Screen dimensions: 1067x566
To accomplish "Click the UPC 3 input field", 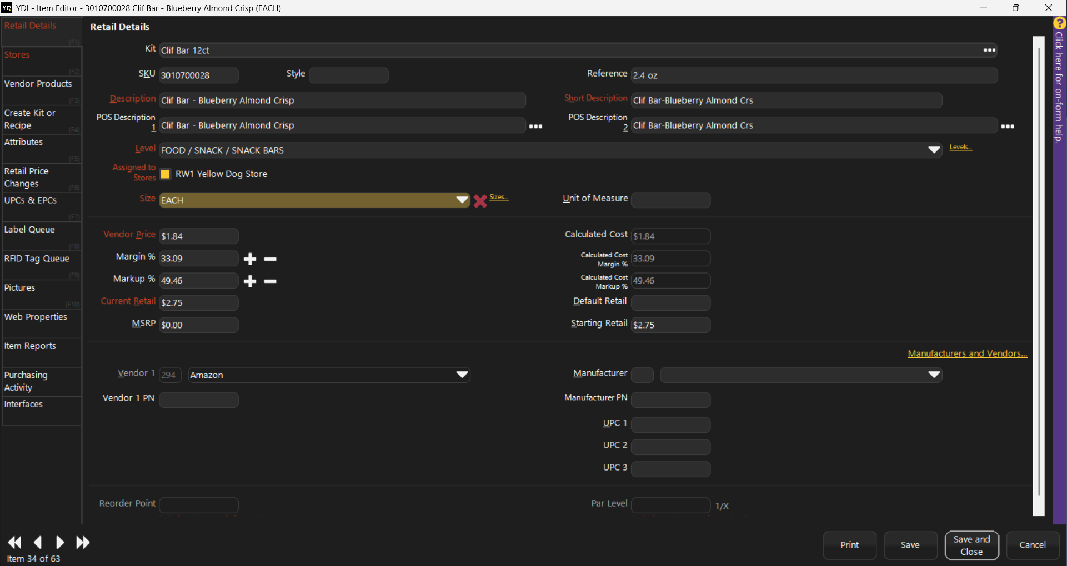I will click(x=671, y=469).
